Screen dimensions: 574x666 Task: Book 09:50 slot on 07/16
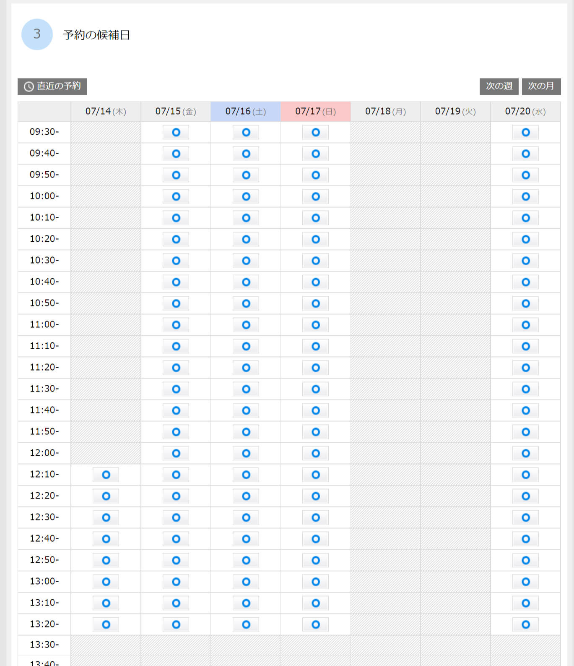tap(246, 175)
